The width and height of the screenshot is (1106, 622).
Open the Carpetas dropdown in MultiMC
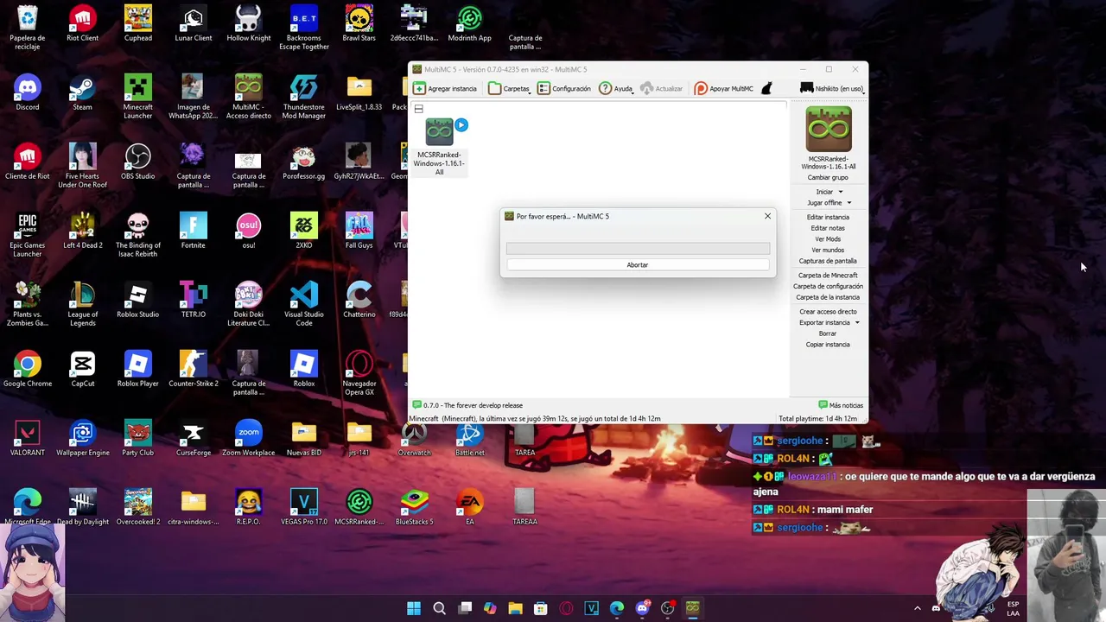click(509, 88)
